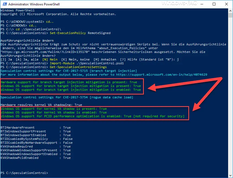Click the "KVAShadowWindowsSupportPresent" property name
The image size is (233, 178).
click(29, 150)
